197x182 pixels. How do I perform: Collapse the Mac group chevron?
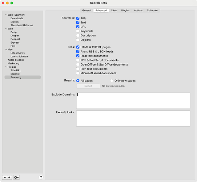(6, 50)
